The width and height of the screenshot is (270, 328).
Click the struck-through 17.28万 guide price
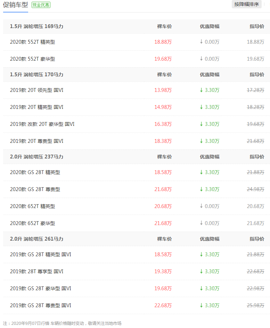(x=255, y=90)
